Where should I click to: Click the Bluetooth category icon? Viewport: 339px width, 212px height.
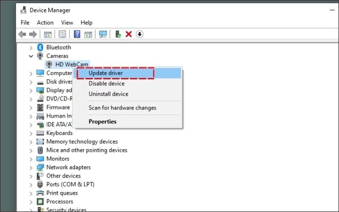[x=40, y=47]
